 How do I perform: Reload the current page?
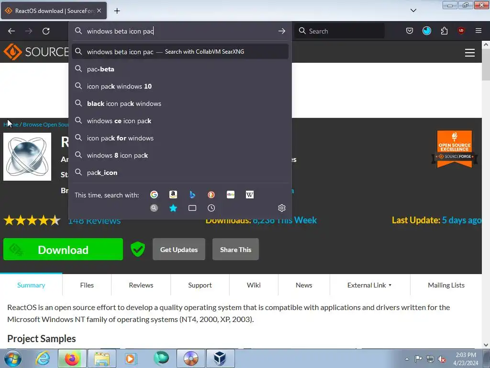coord(46,31)
